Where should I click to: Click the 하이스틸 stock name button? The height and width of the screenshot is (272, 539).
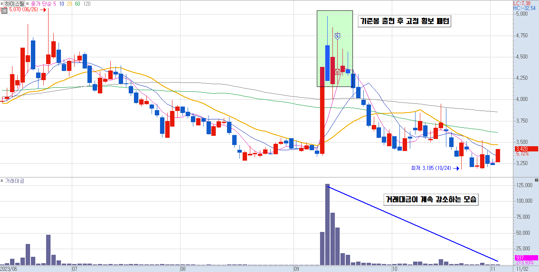tap(14, 4)
